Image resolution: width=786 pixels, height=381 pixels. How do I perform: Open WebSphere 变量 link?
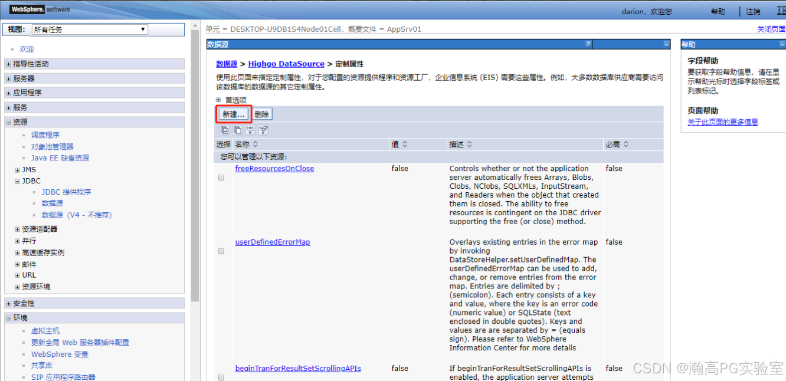tap(60, 354)
